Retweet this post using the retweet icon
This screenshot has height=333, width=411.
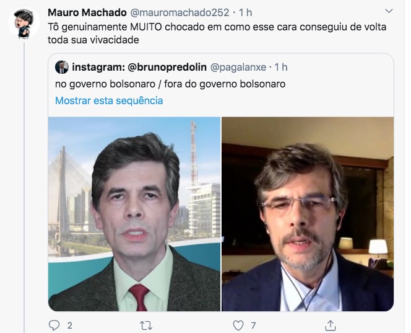pyautogui.click(x=146, y=326)
